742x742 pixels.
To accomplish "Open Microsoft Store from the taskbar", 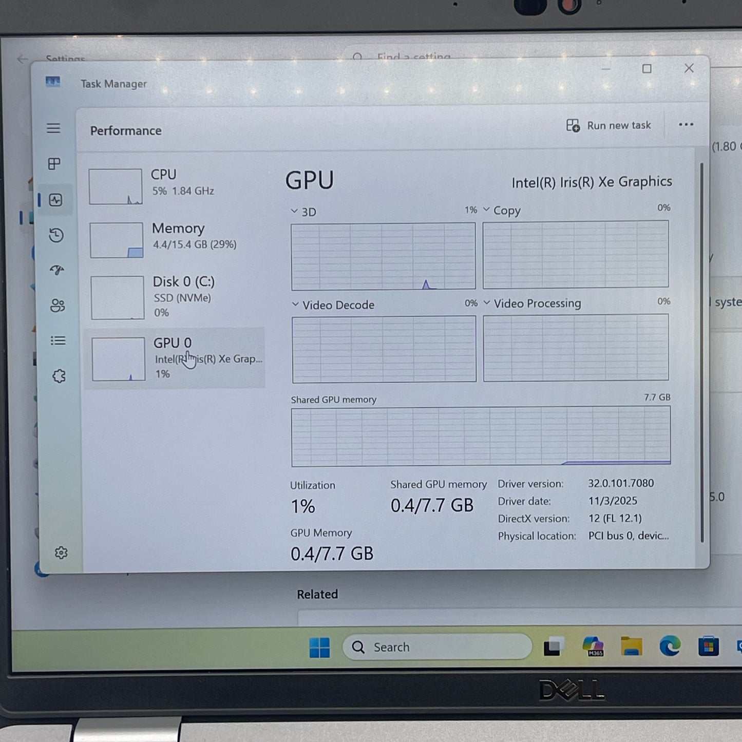I will tap(709, 646).
